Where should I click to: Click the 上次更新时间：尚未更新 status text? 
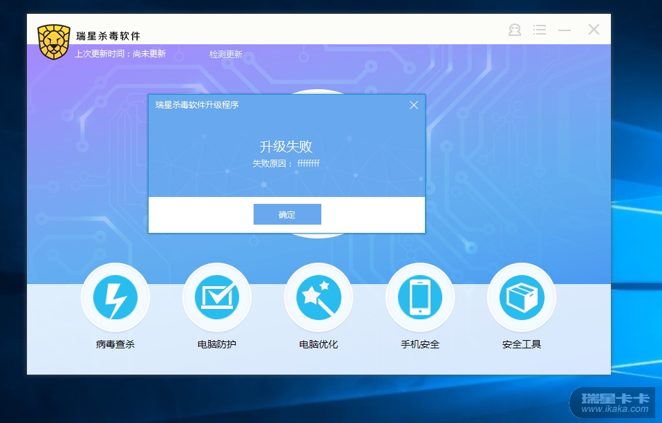coord(120,54)
